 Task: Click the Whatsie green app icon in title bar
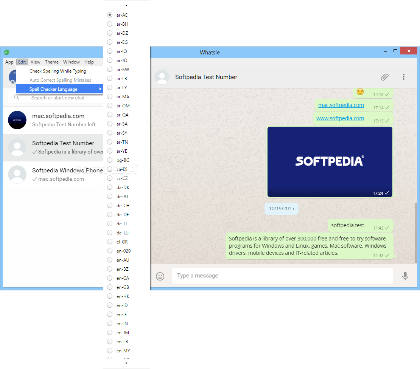tap(7, 52)
